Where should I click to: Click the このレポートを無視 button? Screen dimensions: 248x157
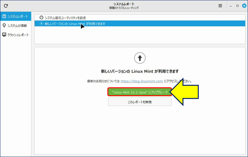click(140, 102)
